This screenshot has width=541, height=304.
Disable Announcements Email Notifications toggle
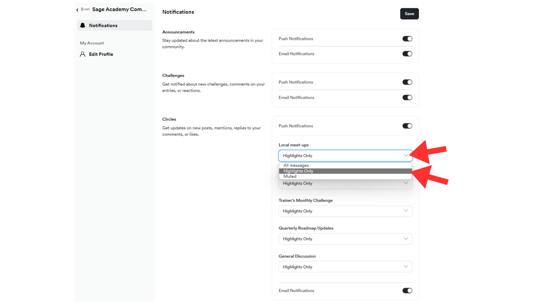407,54
